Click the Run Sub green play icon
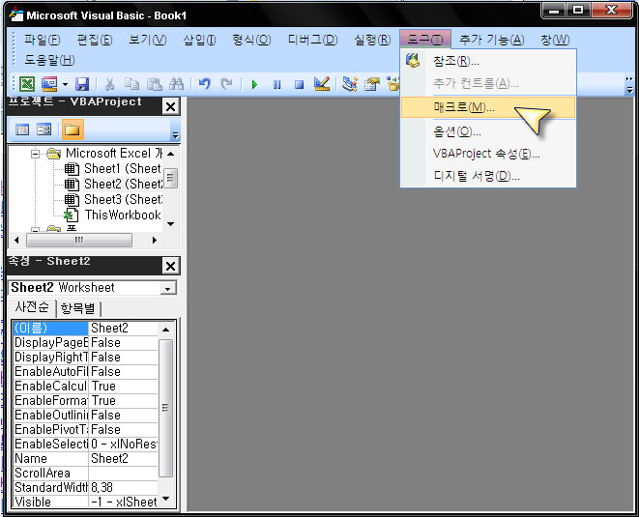The height and width of the screenshot is (517, 639). pos(254,85)
